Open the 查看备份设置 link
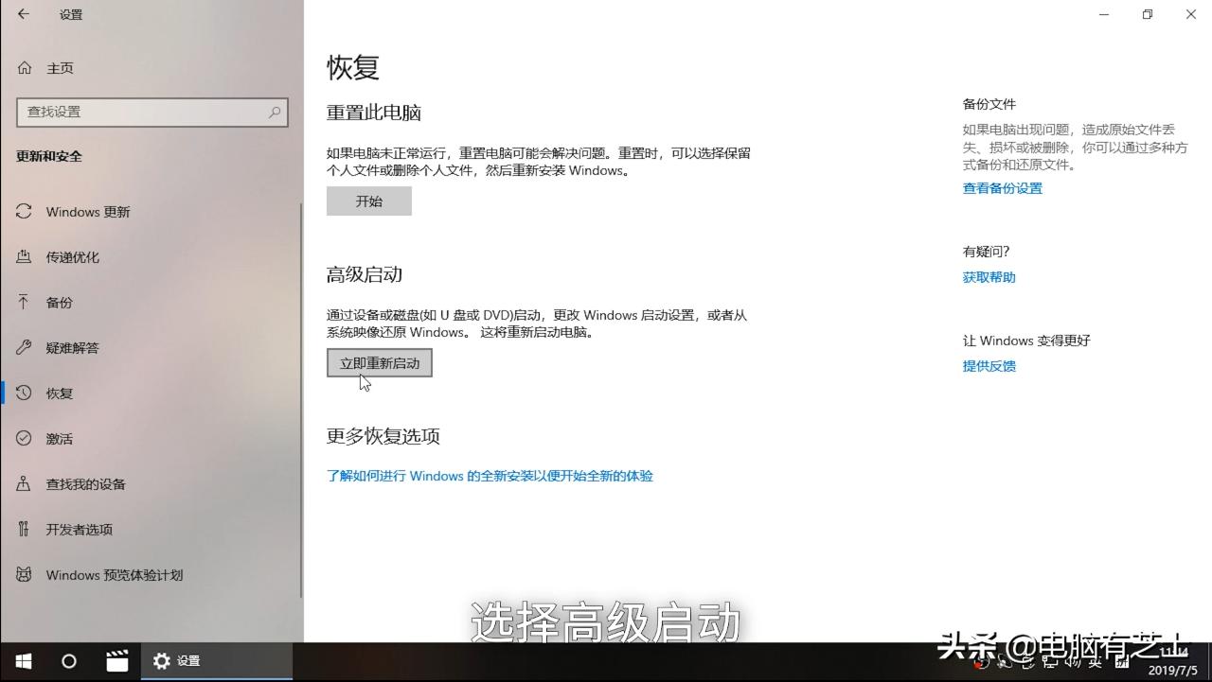Image resolution: width=1212 pixels, height=682 pixels. click(1002, 187)
